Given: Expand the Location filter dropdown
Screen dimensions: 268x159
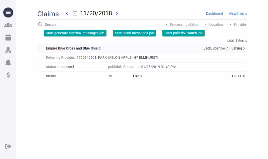Looking at the screenshot, I should tap(214, 24).
